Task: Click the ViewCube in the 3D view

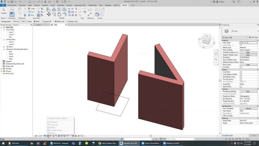Action: point(206,39)
